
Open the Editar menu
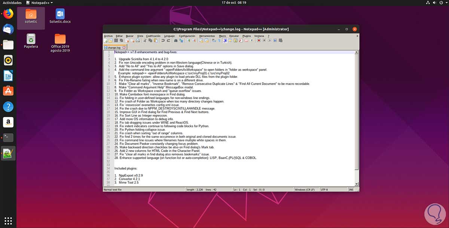pos(119,36)
